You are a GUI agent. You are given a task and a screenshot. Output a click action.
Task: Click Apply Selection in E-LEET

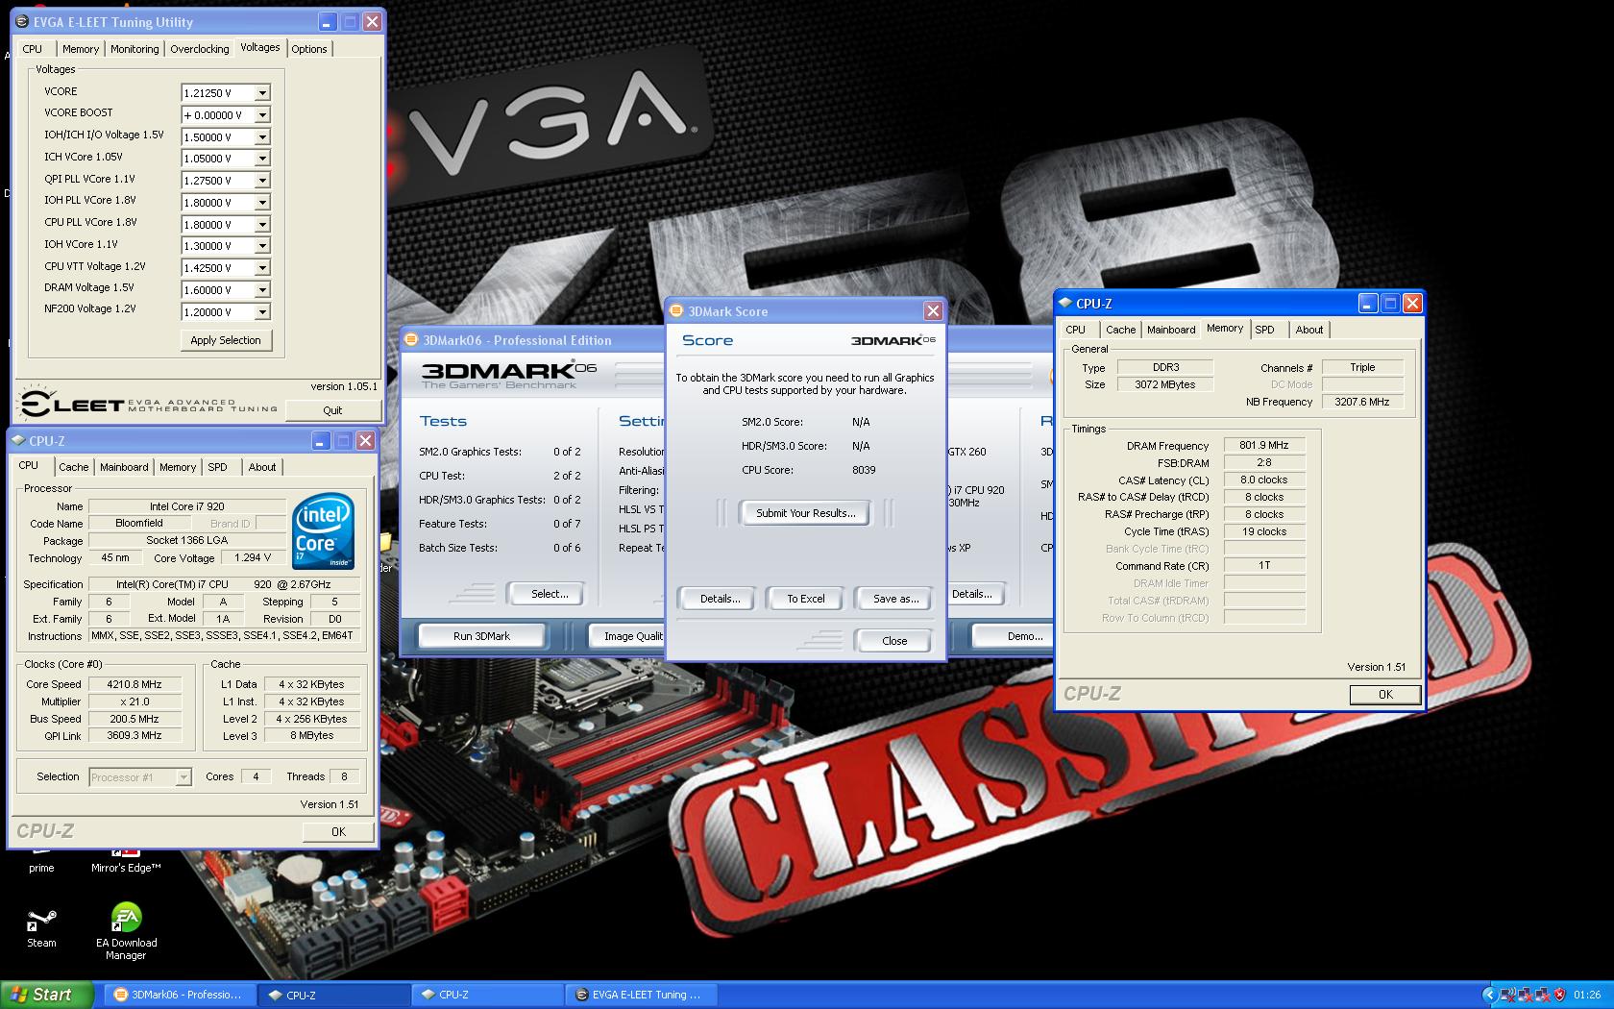(226, 340)
